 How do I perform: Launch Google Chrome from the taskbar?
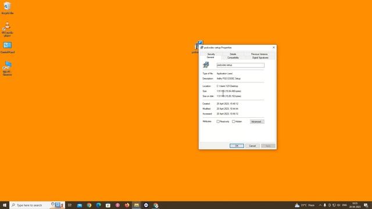point(89,205)
